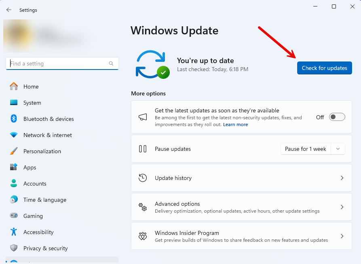The height and width of the screenshot is (264, 361).
Task: Click 'Last checked: Today, 6:18 PM' text
Action: coord(213,69)
